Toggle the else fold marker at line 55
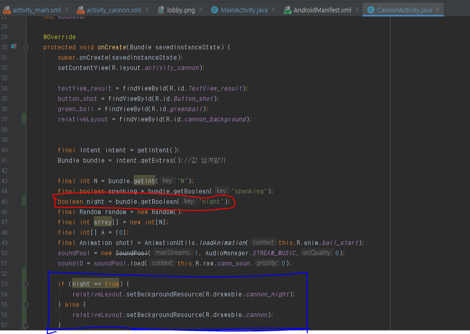 [x=26, y=305]
